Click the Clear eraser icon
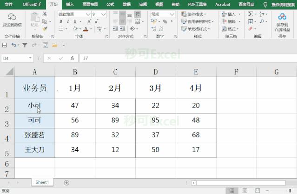The width and height of the screenshot is (297, 194). 251,29
